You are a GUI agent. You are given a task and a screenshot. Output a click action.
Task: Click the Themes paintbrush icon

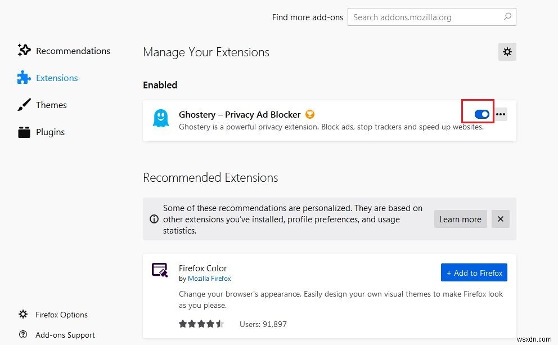click(x=24, y=105)
